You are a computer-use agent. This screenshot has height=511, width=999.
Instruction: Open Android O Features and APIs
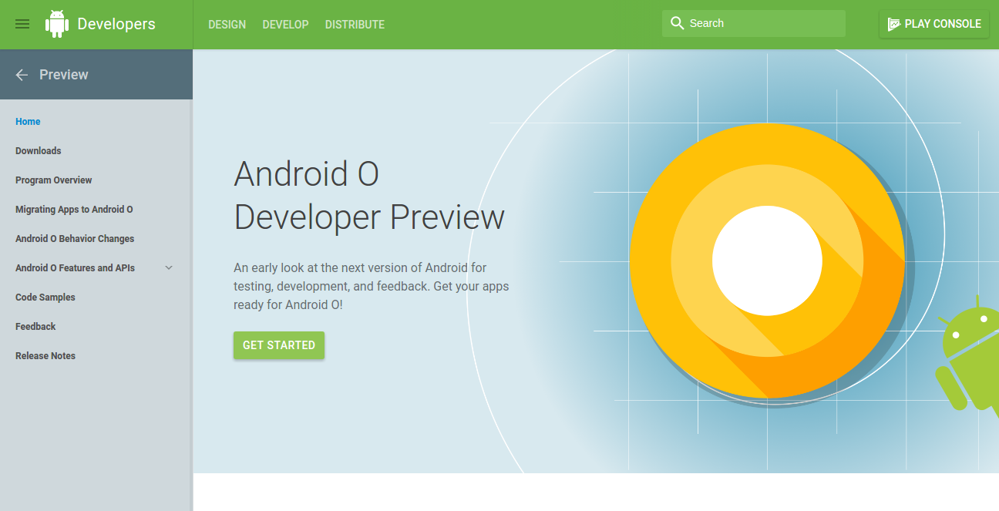(75, 268)
